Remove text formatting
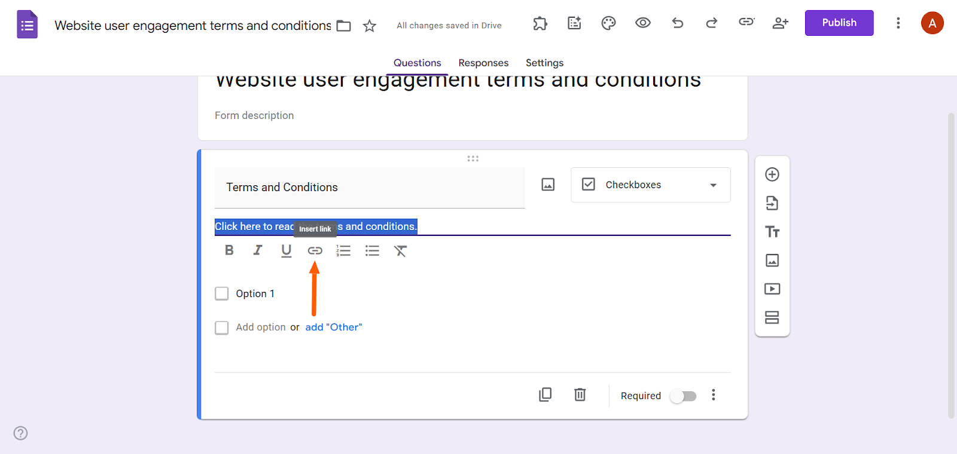The width and height of the screenshot is (957, 454). (x=401, y=251)
